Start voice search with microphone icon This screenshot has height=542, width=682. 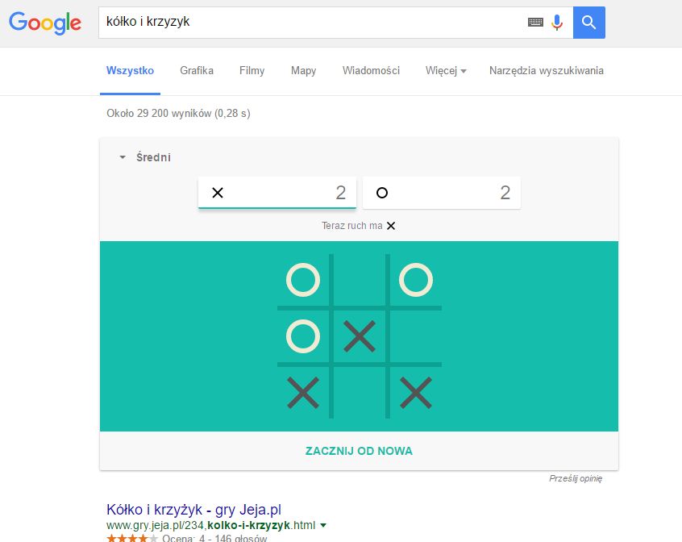pyautogui.click(x=557, y=23)
